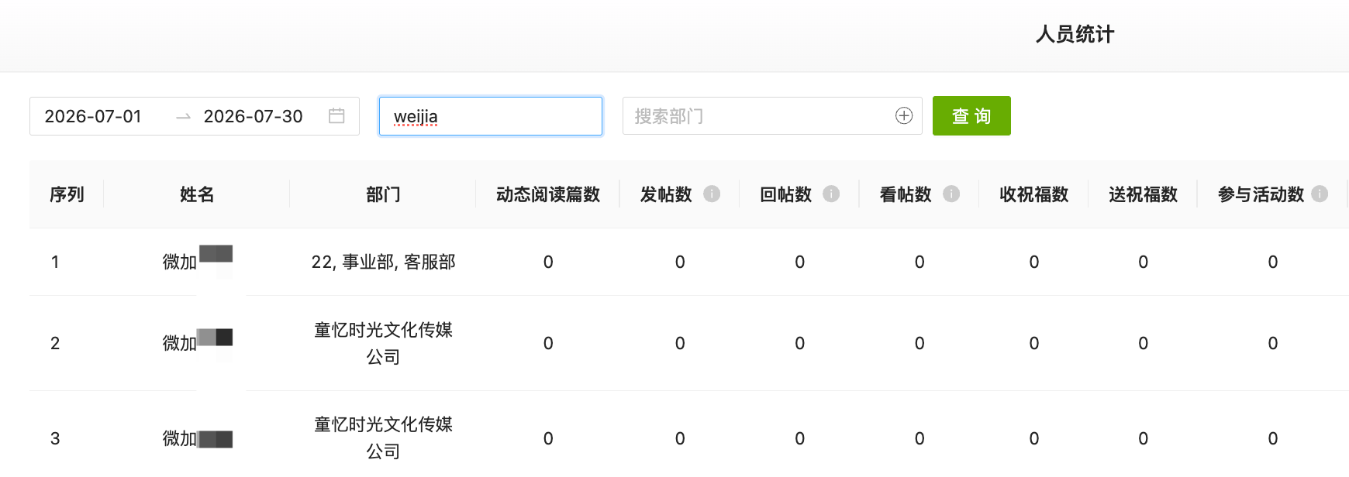The height and width of the screenshot is (477, 1349).
Task: Select the start date 2026-07-01
Action: click(93, 116)
